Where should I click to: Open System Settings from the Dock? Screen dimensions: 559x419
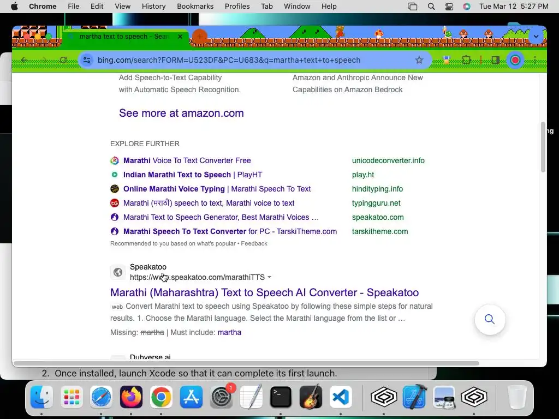[x=221, y=397]
